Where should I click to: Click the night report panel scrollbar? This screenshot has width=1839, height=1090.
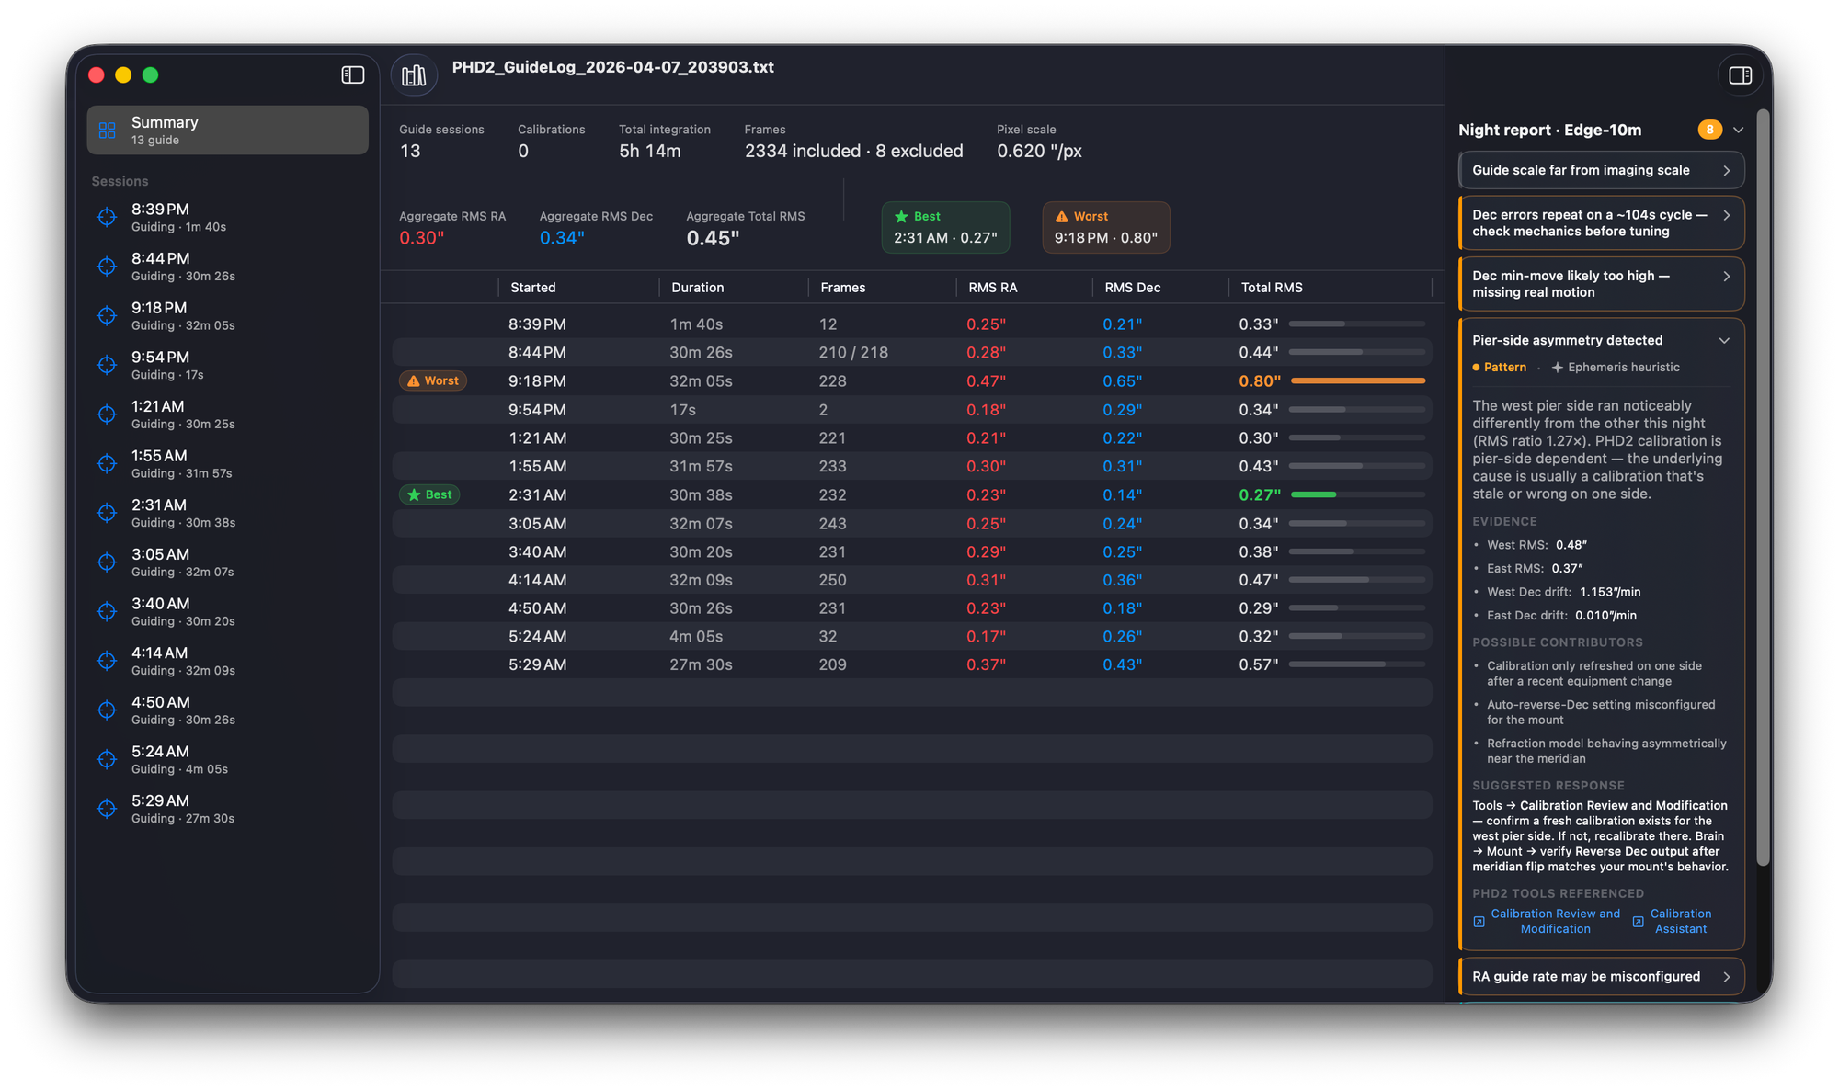click(x=1763, y=487)
